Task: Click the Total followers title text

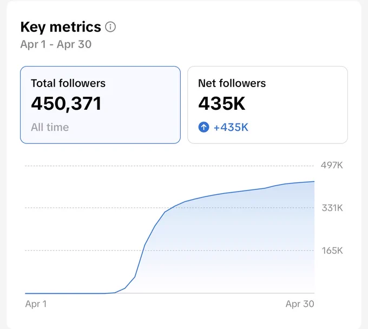Action: [68, 83]
